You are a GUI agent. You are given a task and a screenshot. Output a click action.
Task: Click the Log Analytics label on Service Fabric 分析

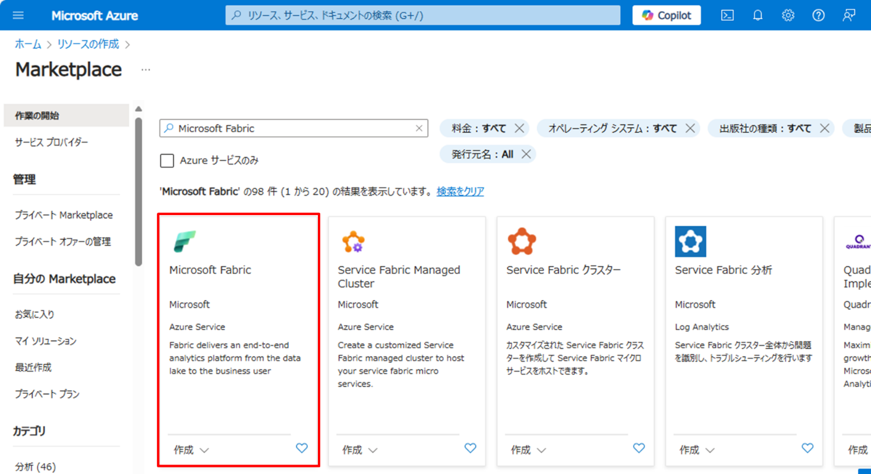[x=702, y=327]
